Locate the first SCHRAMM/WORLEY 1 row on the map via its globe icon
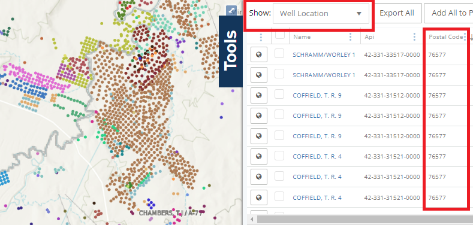This screenshot has height=225, width=473. [259, 54]
